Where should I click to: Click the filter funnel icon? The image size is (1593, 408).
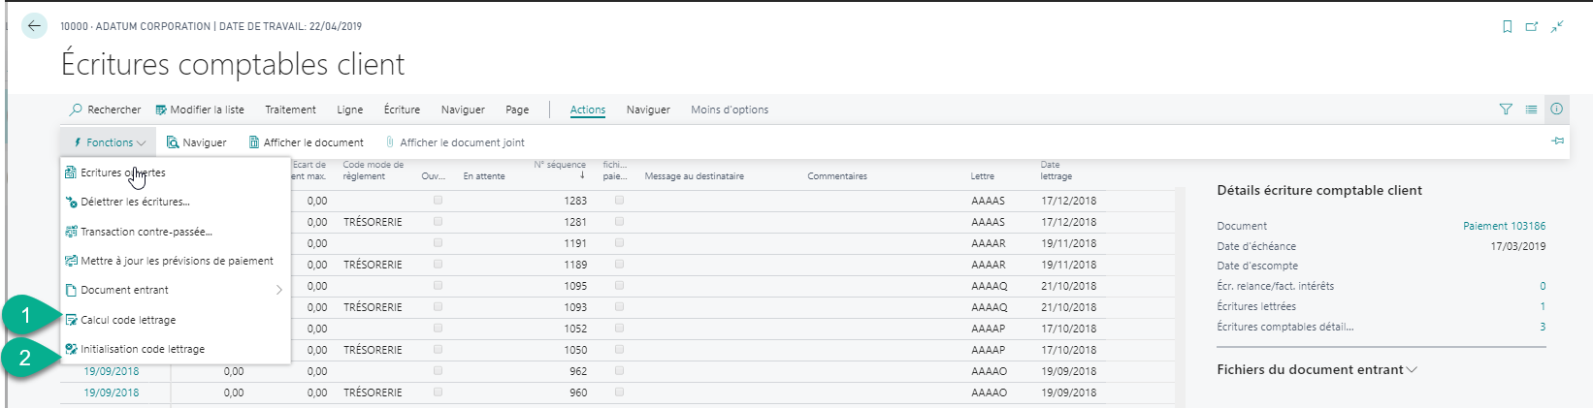[1506, 110]
